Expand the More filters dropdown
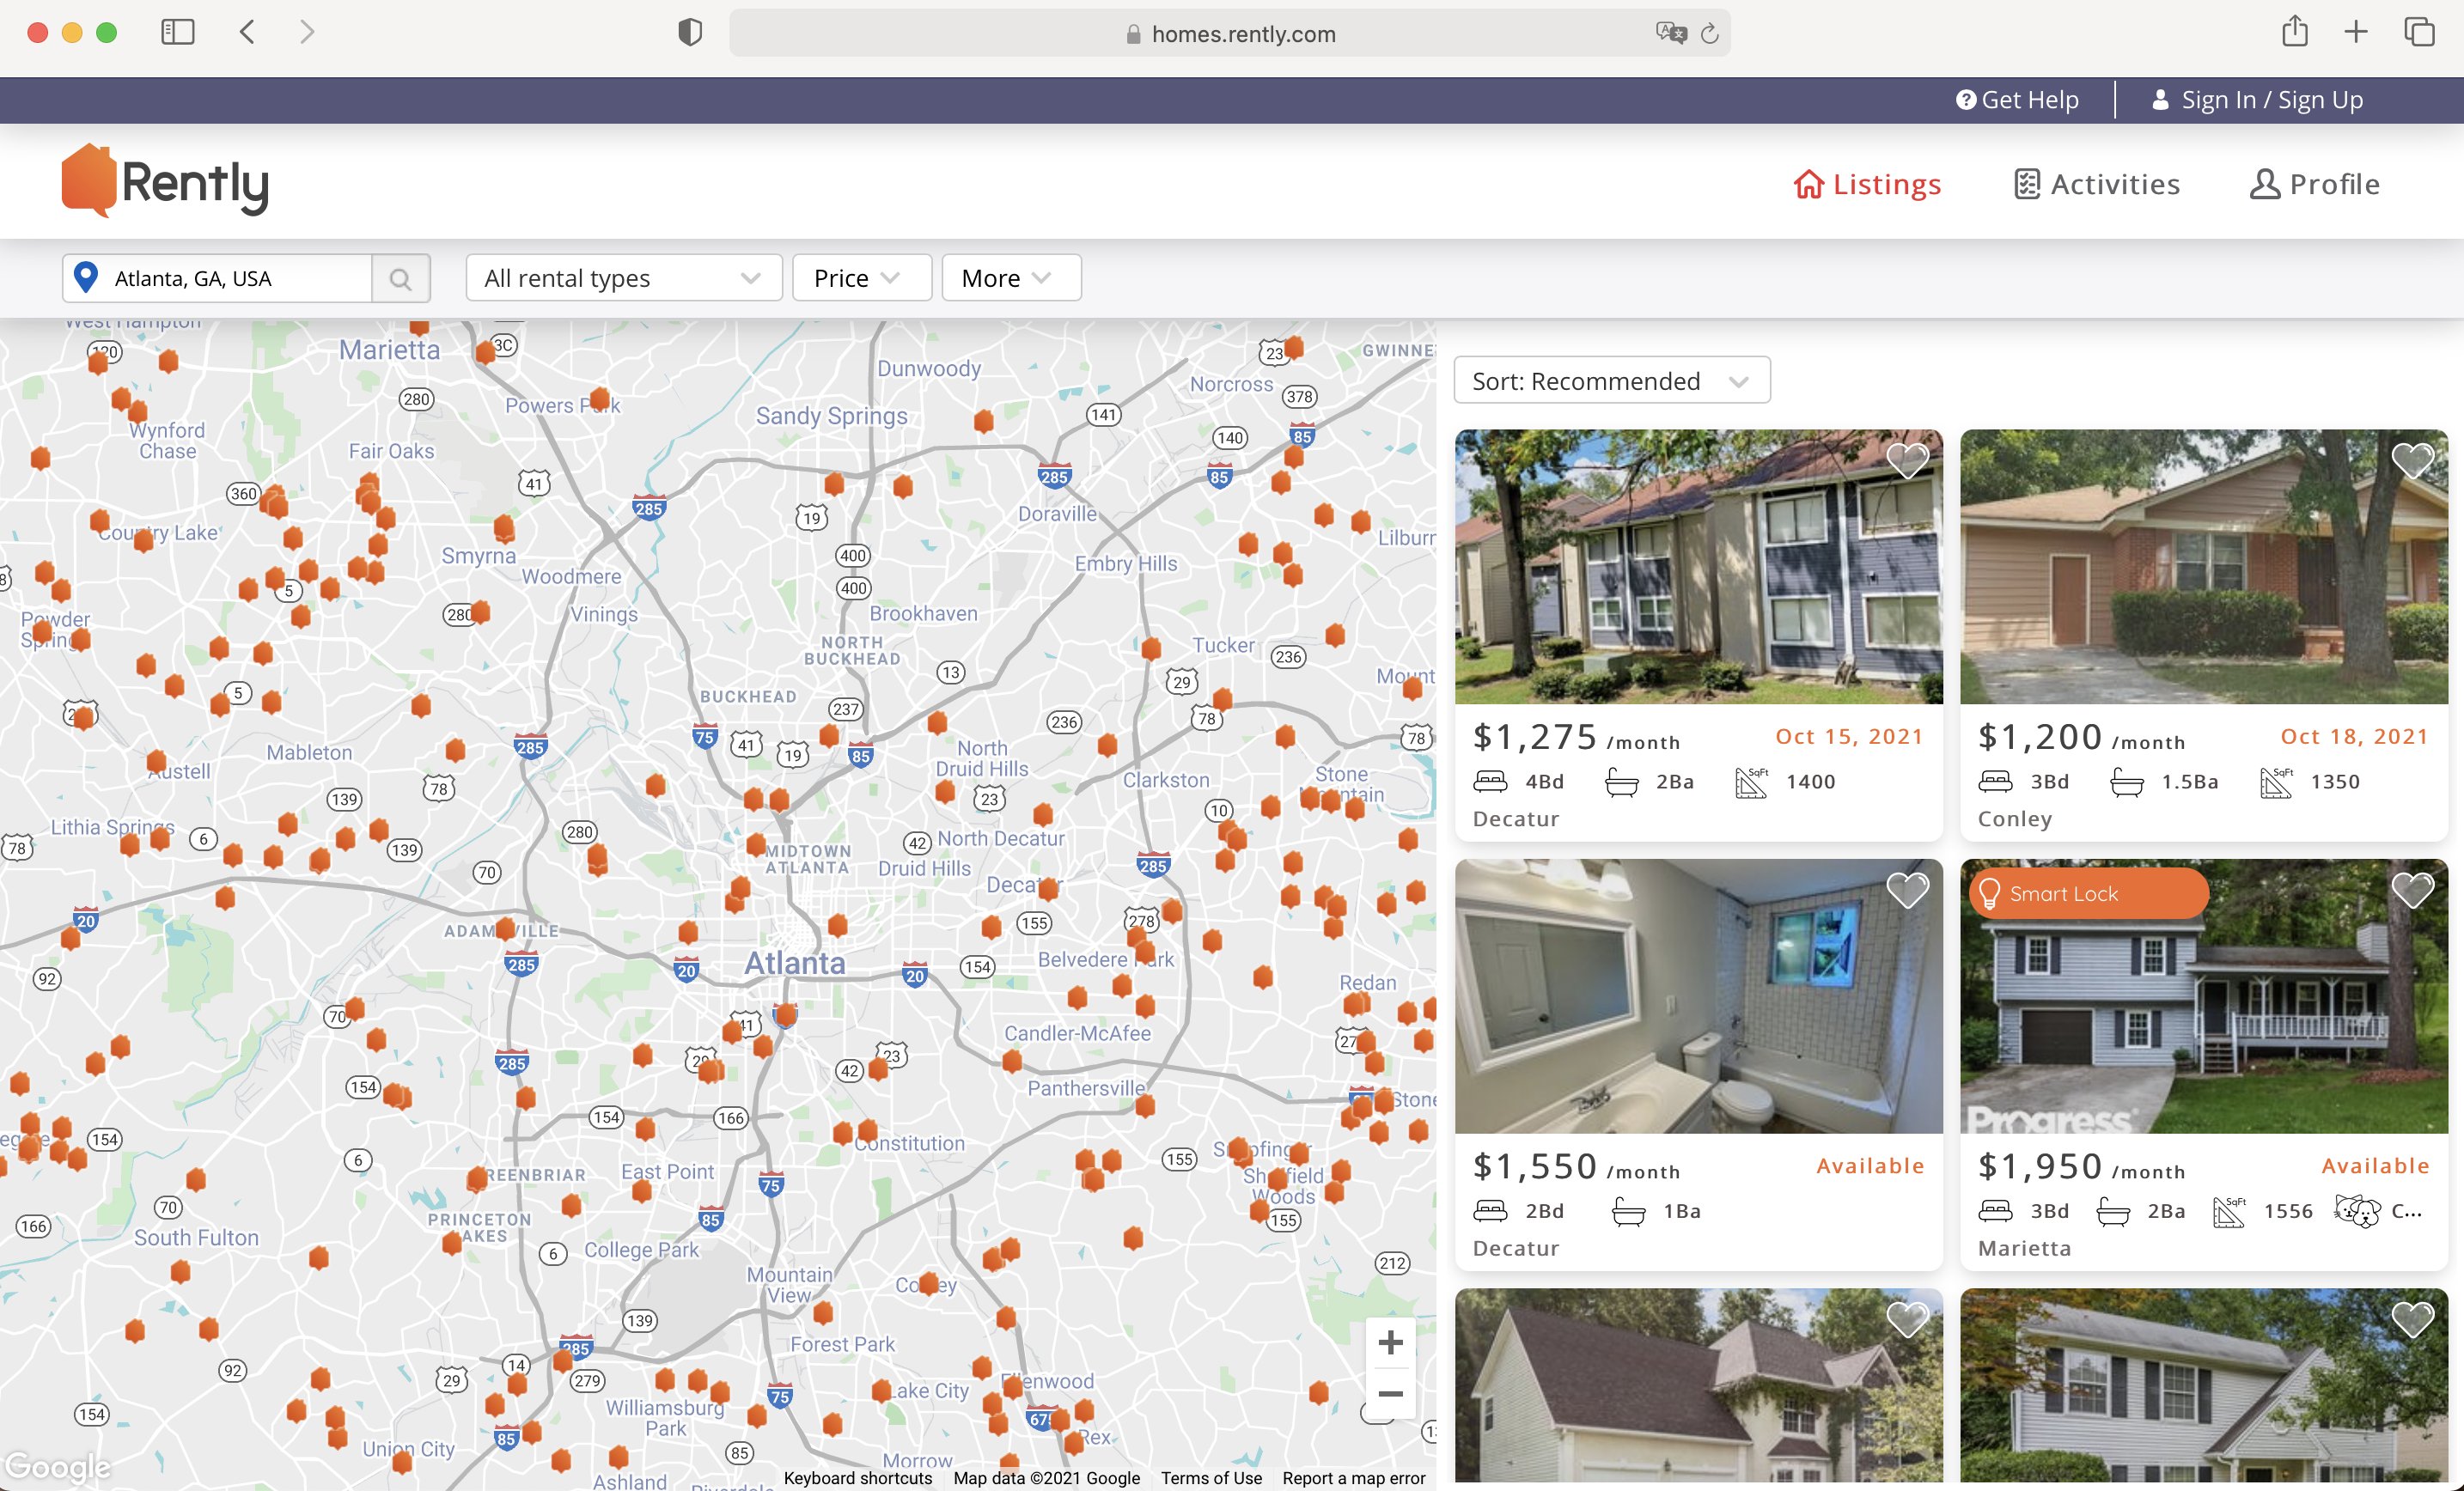 click(1010, 278)
